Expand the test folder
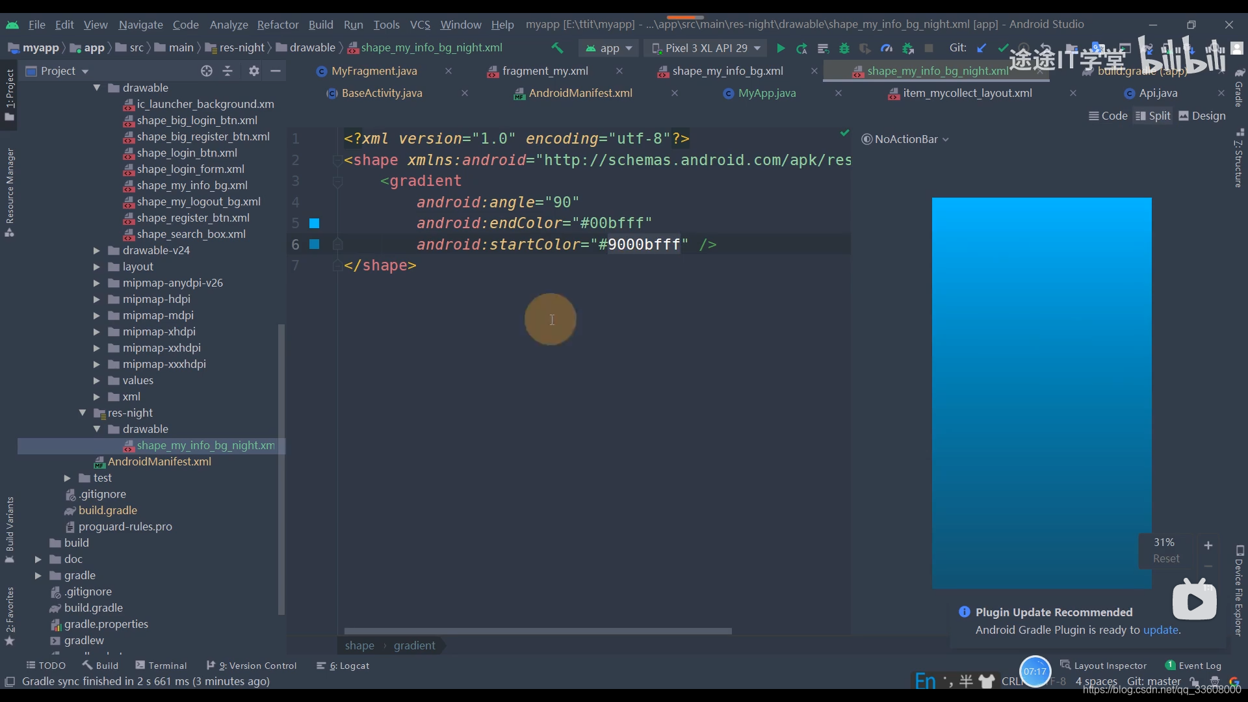Viewport: 1248px width, 702px height. 67,478
